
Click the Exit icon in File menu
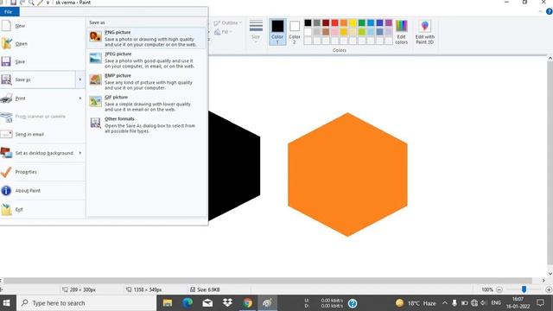(6, 209)
